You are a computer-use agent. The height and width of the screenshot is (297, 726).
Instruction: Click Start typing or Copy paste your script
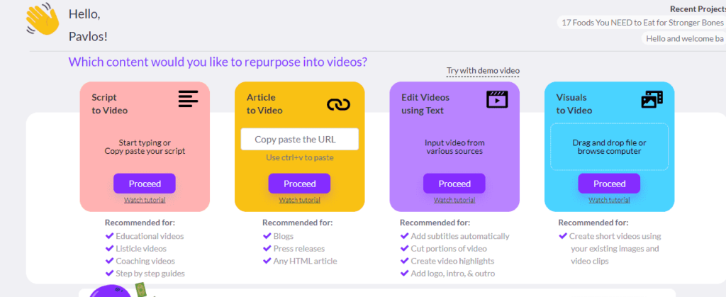(x=145, y=147)
